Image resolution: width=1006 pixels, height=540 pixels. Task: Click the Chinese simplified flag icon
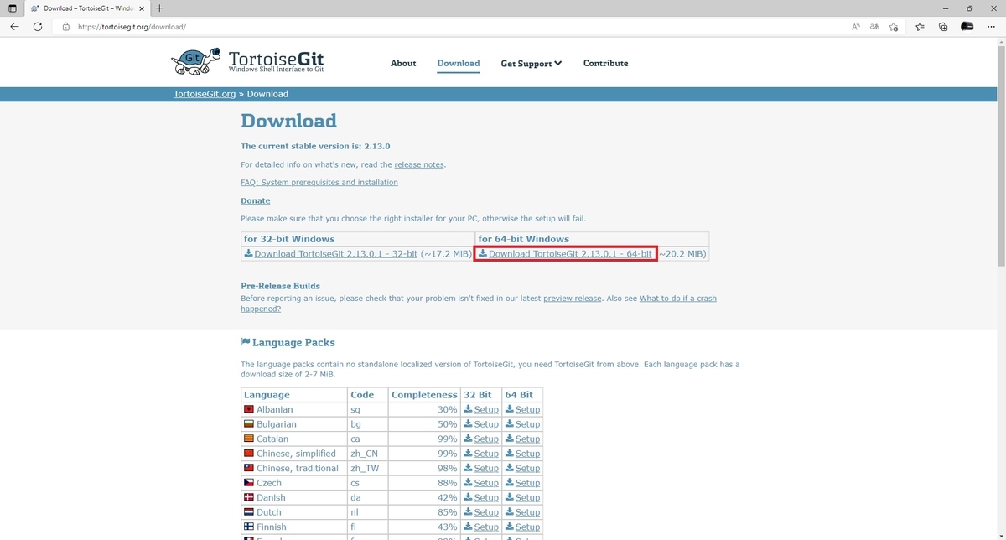tap(249, 454)
